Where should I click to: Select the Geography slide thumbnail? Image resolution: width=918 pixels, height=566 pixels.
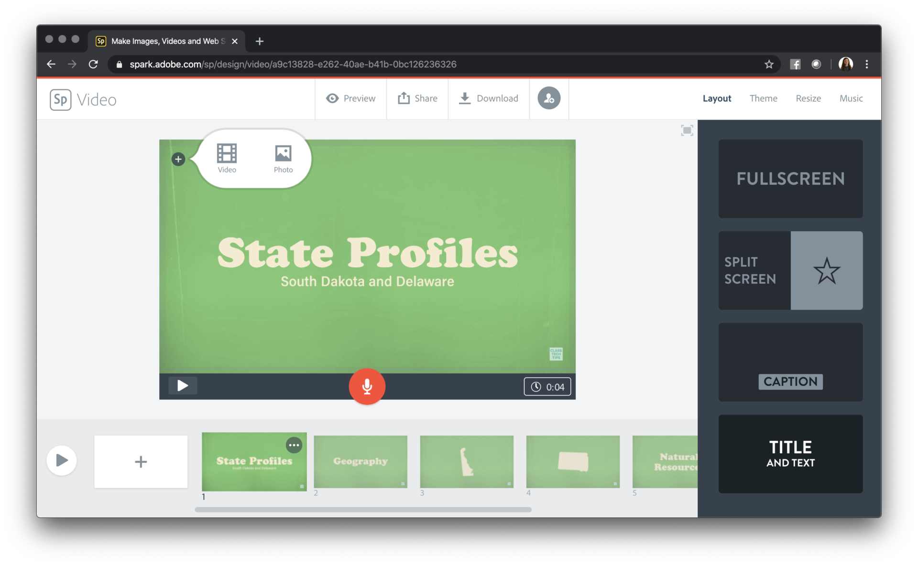click(x=361, y=461)
